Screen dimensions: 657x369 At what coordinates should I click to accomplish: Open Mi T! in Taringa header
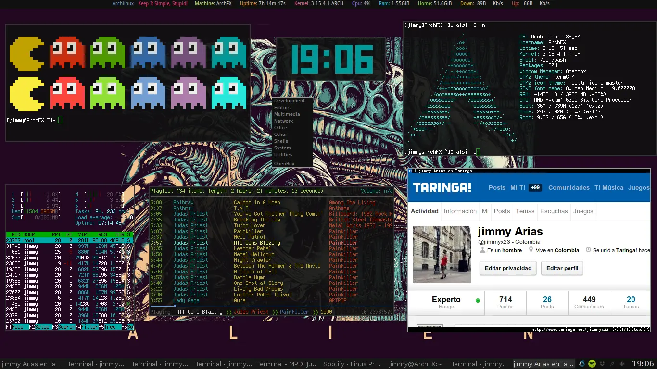coord(518,188)
